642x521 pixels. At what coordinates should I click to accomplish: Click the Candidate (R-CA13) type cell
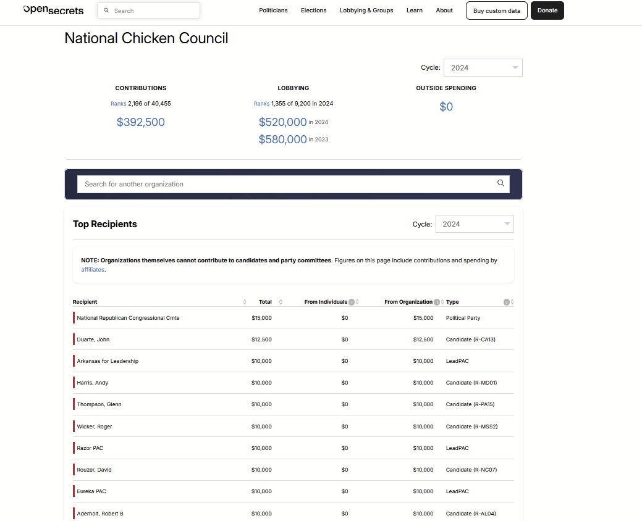coord(470,340)
